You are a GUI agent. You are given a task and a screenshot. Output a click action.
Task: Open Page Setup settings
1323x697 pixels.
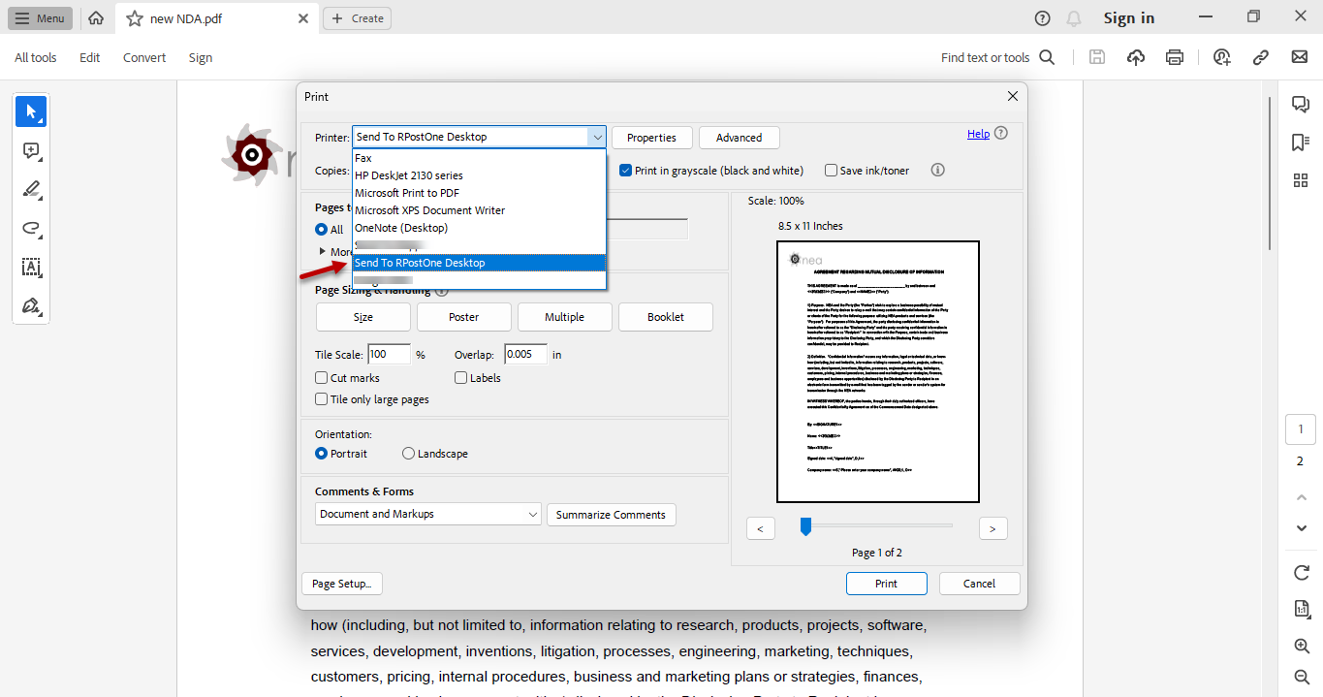pyautogui.click(x=341, y=583)
